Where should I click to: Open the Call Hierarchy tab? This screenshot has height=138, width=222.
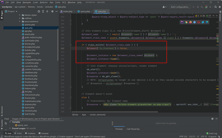pyautogui.click(x=133, y=129)
